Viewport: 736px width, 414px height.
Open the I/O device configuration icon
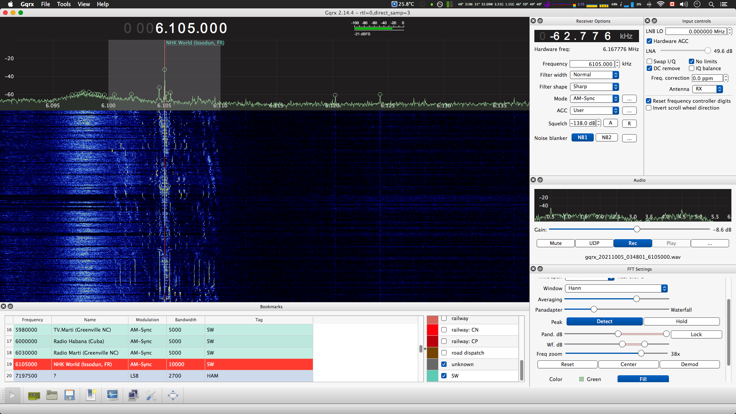coord(34,395)
